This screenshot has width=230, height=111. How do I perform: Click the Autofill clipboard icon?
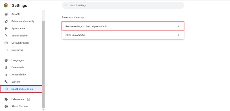6,14
